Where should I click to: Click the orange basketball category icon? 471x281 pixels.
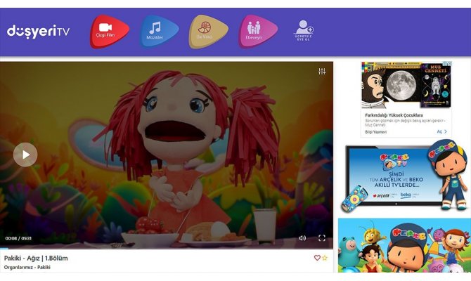(209, 31)
